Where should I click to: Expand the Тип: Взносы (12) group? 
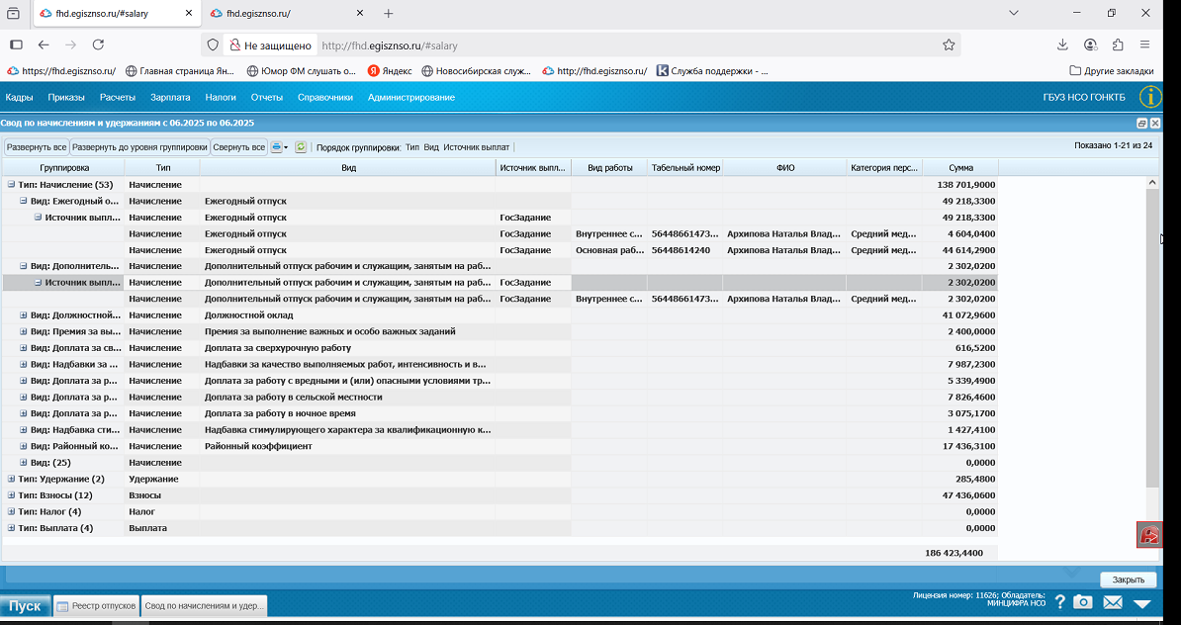11,495
